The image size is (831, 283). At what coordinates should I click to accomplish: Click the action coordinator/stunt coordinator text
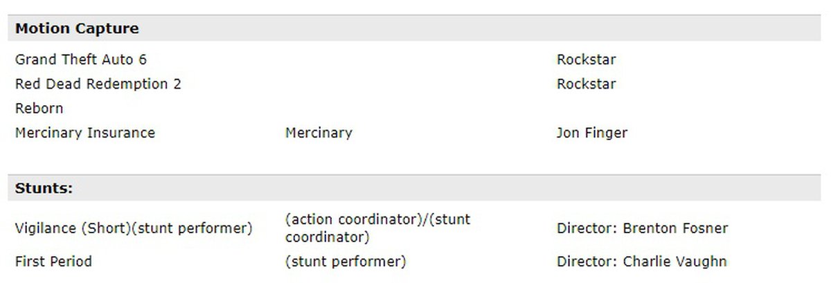pyautogui.click(x=377, y=228)
